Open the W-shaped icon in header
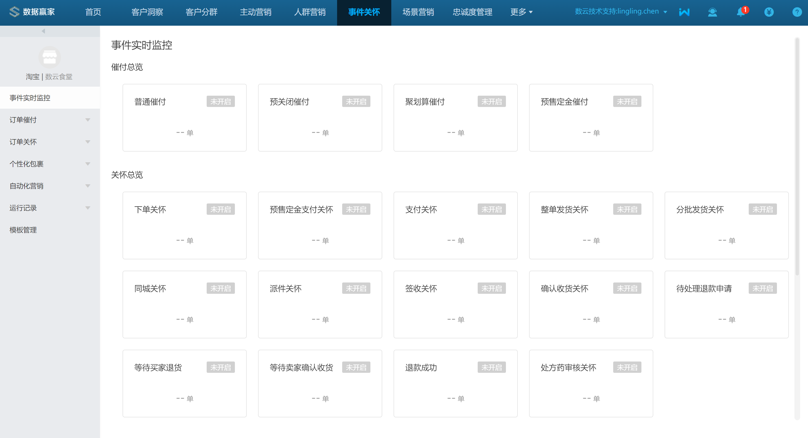Image resolution: width=808 pixels, height=438 pixels. coord(684,12)
